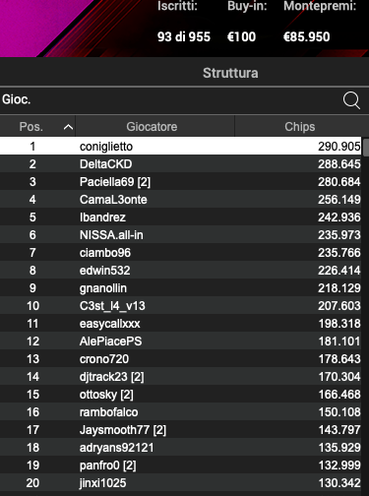Sort by Chips column header
The height and width of the screenshot is (496, 369).
pos(300,127)
